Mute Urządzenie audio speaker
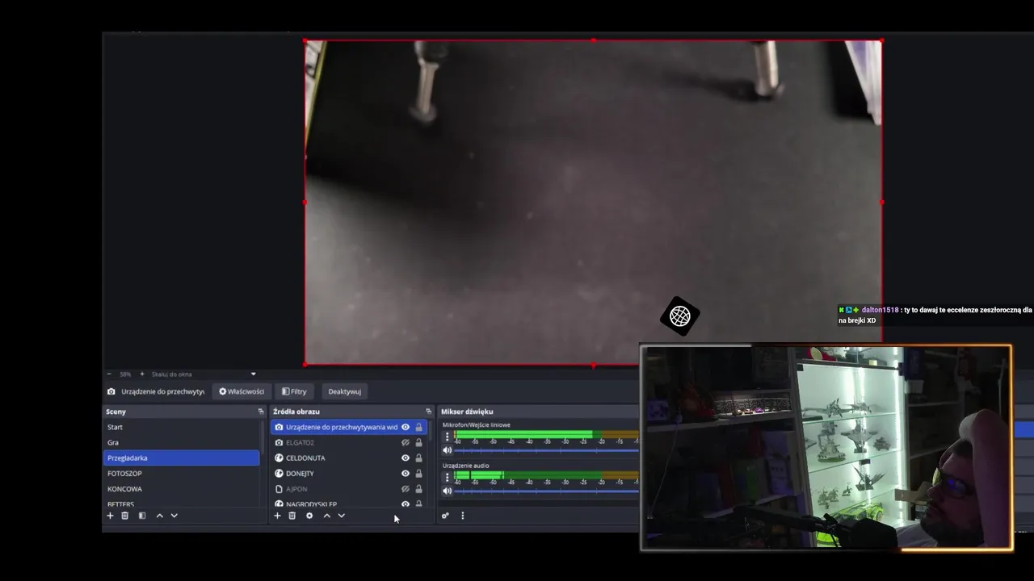The width and height of the screenshot is (1034, 581). pyautogui.click(x=448, y=491)
